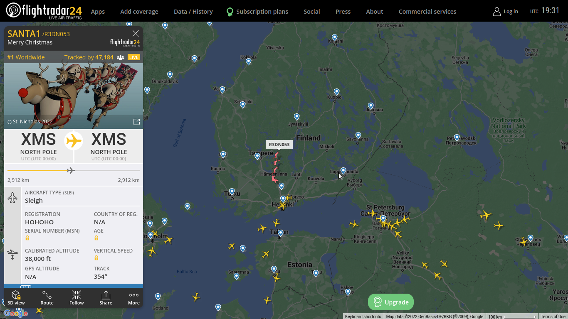Screen dimensions: 568x319
Task: Open the 3D view button
Action: coord(16,298)
